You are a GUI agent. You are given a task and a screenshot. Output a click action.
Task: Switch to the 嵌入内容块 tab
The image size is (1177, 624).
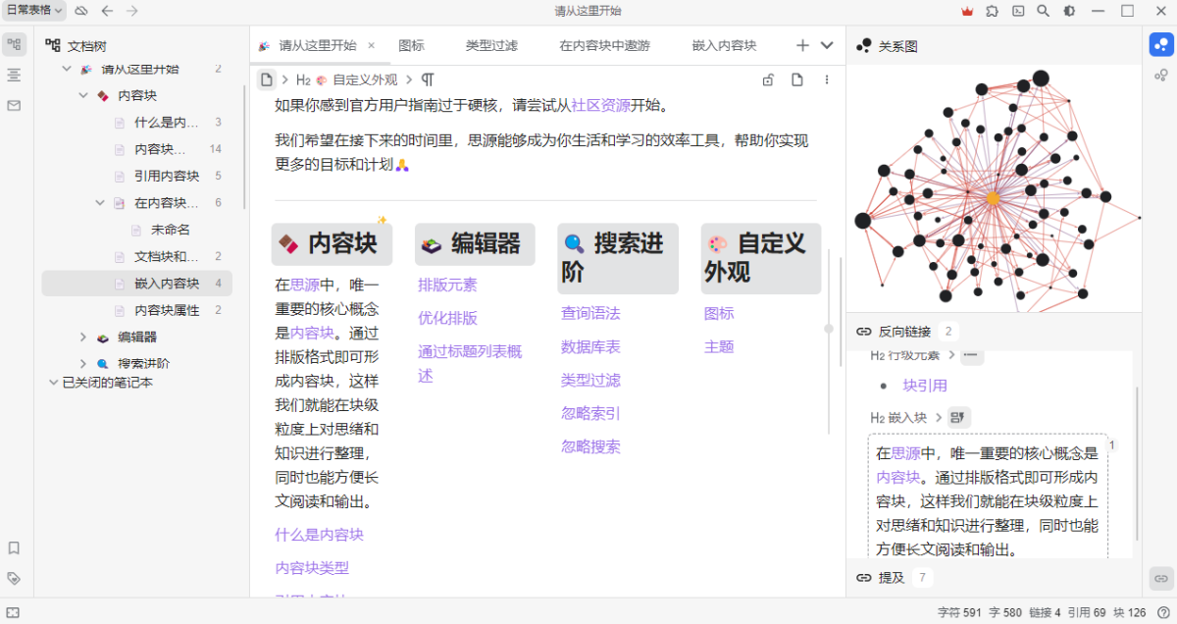click(x=724, y=46)
